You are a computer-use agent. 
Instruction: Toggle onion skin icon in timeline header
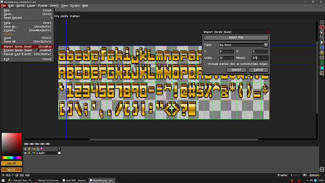tap(41, 149)
